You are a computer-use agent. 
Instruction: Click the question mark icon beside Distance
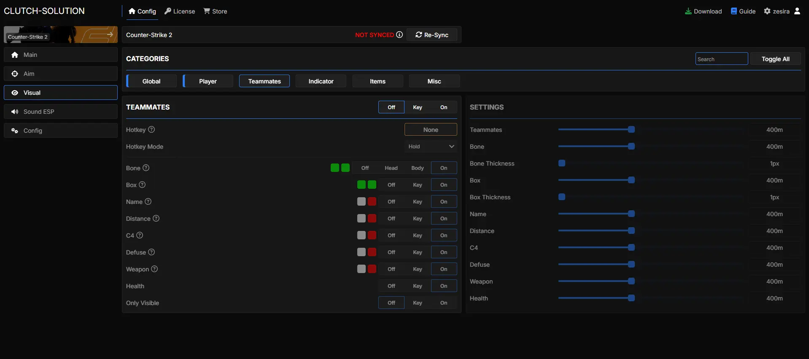coord(156,218)
